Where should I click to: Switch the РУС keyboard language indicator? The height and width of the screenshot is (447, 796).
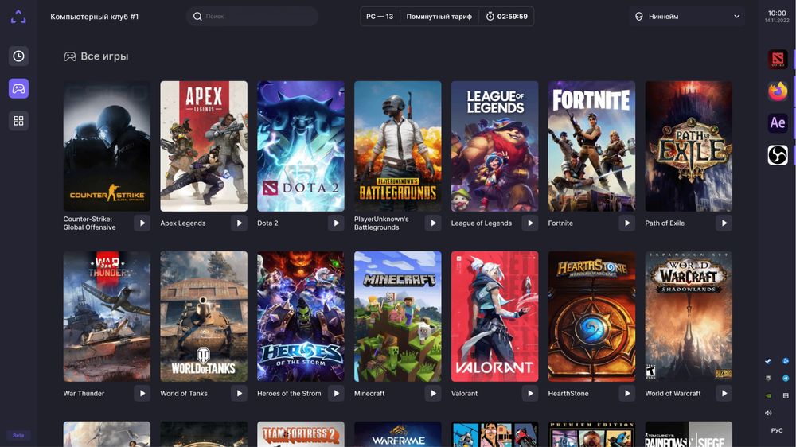click(x=777, y=430)
